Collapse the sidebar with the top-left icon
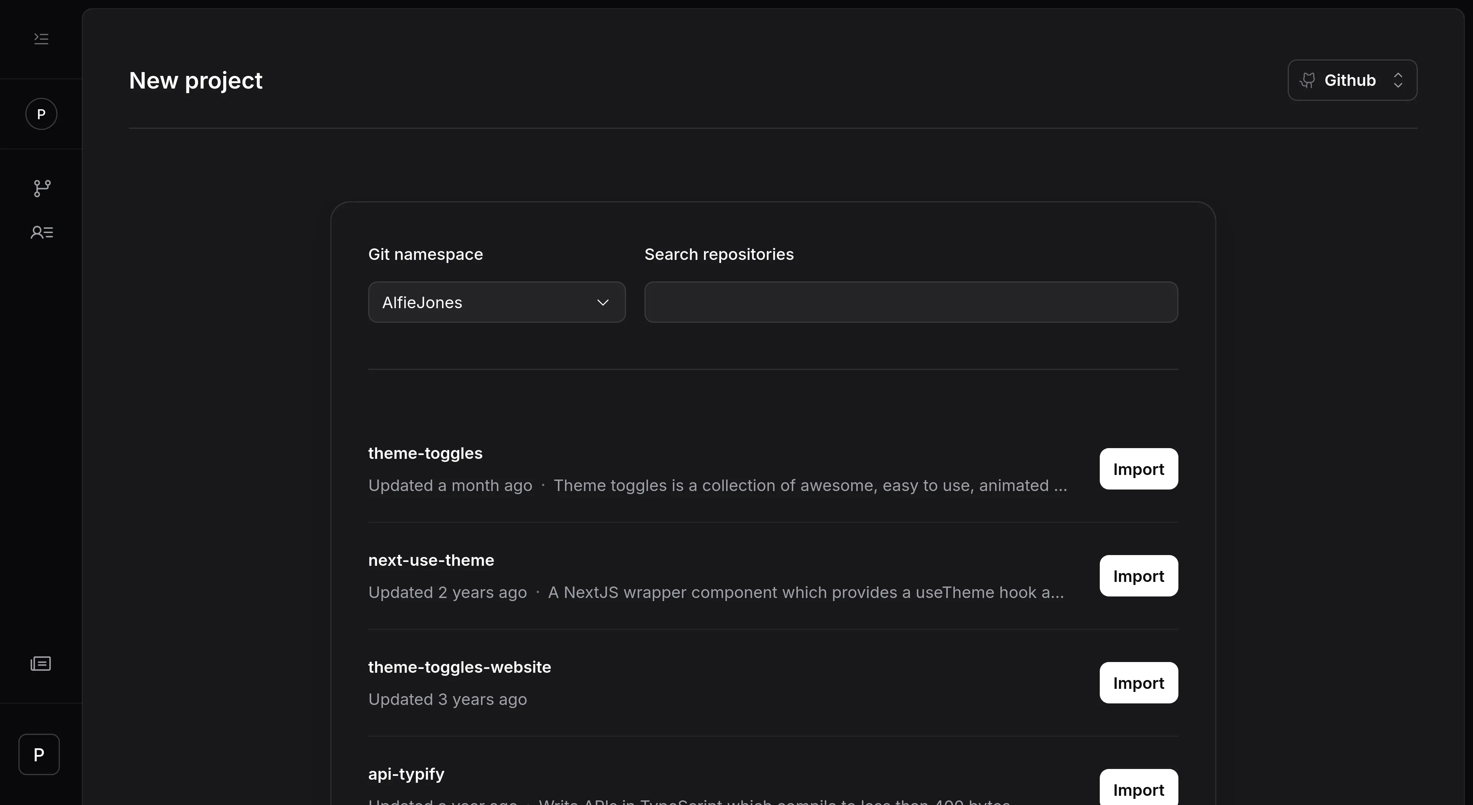The height and width of the screenshot is (805, 1473). (41, 39)
